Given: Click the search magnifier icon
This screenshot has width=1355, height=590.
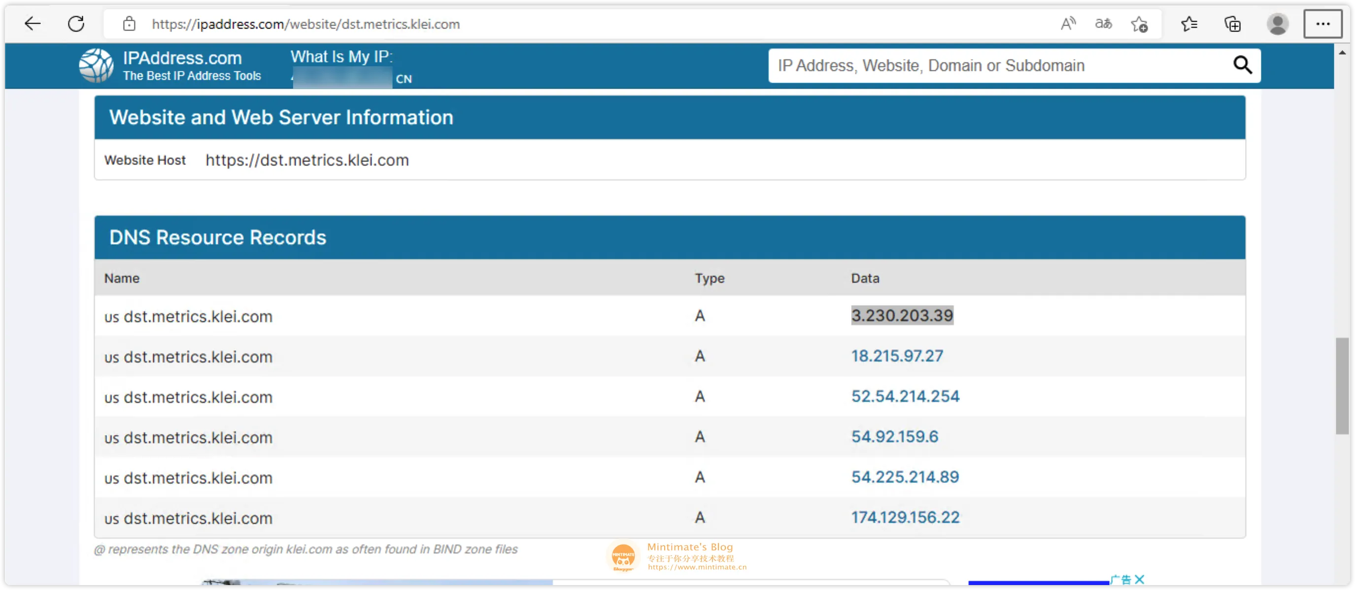Looking at the screenshot, I should (x=1243, y=65).
